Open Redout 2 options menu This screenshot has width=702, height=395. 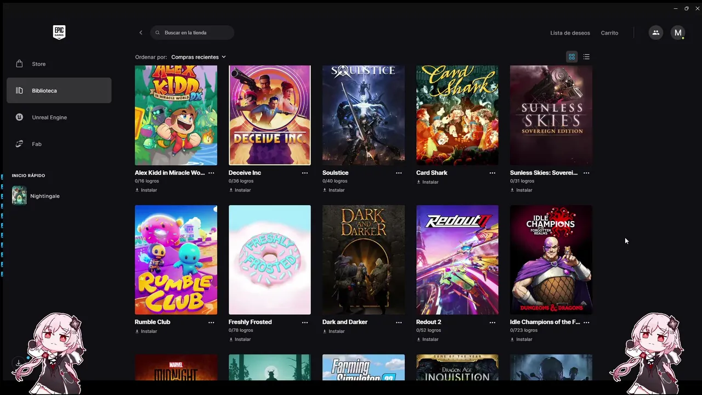(492, 323)
